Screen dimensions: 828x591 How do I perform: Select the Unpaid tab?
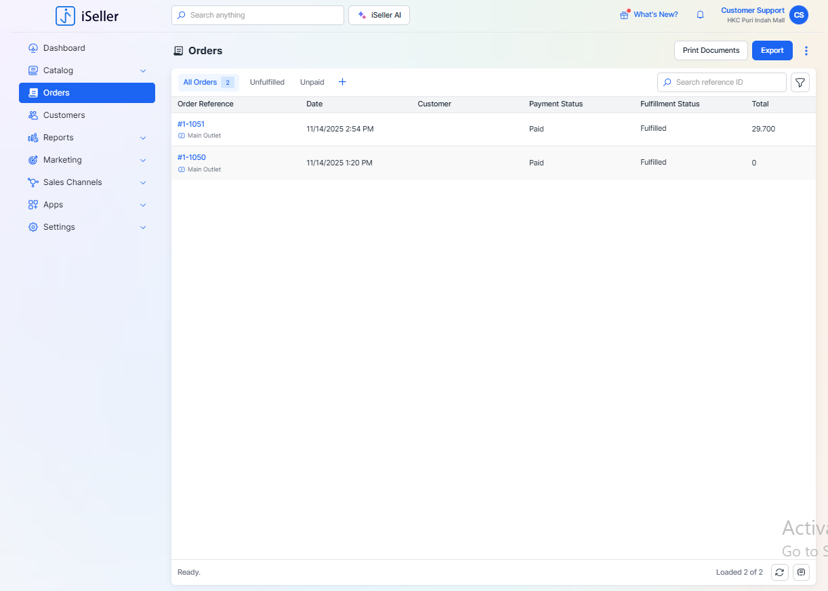pyautogui.click(x=312, y=82)
